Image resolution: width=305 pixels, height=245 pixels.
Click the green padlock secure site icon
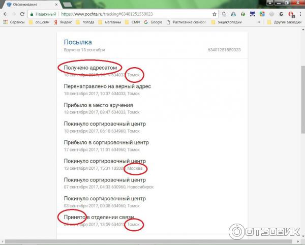coord(32,14)
